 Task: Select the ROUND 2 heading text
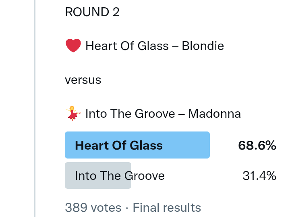[x=92, y=12]
